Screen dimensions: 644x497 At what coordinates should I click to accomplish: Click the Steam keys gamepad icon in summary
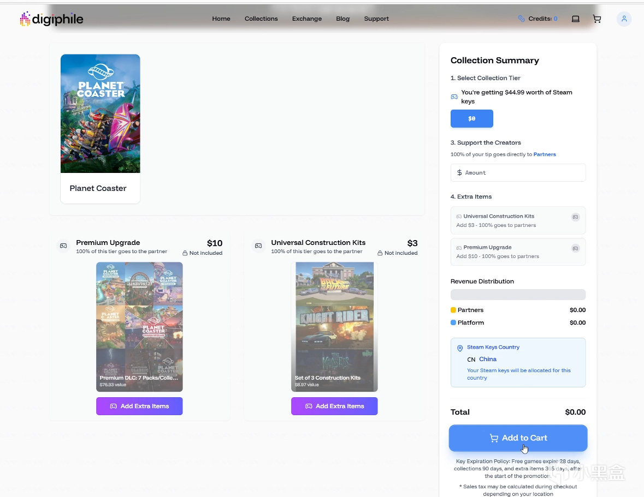coord(454,97)
